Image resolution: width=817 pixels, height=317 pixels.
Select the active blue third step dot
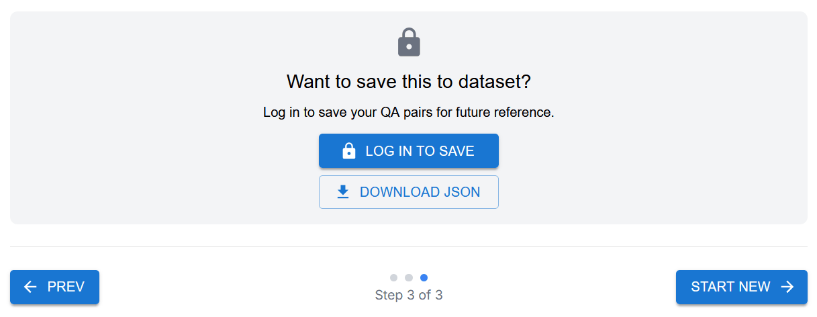click(424, 277)
